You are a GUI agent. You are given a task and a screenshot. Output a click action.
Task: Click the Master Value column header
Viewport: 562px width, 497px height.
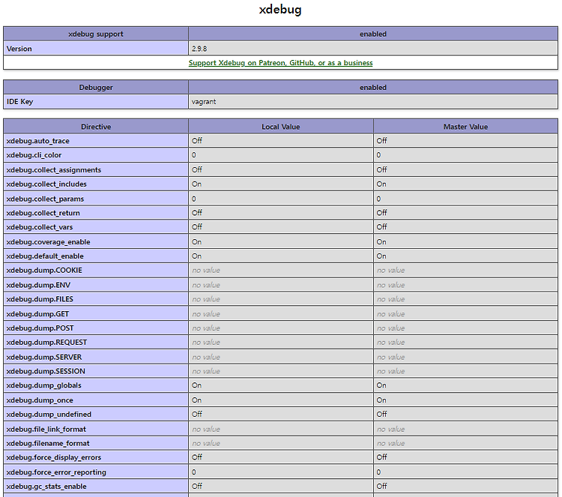465,127
